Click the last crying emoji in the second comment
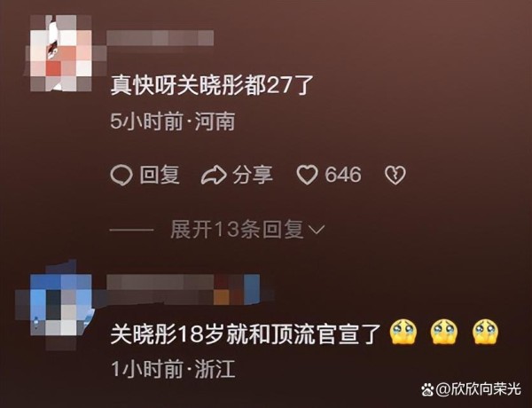532x408 pixels. pyautogui.click(x=486, y=332)
